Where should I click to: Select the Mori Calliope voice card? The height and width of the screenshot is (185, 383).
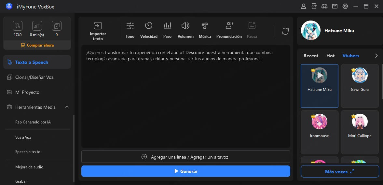coord(360,132)
